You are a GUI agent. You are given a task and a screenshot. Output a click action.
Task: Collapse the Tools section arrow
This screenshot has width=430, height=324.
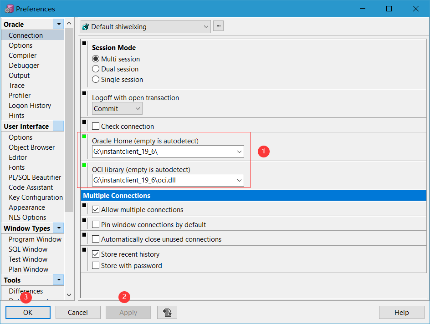click(58, 280)
